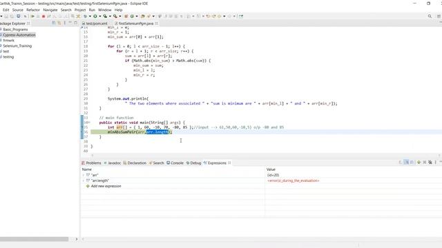This screenshot has height=248, width=442.
Task: Click the Debug bug icon
Action: tap(86, 17)
